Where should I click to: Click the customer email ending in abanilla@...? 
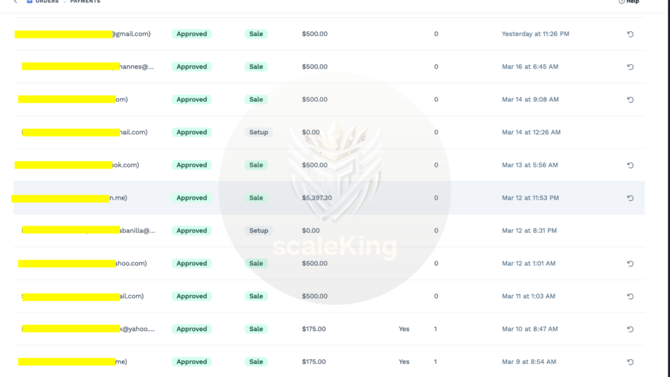(x=88, y=231)
